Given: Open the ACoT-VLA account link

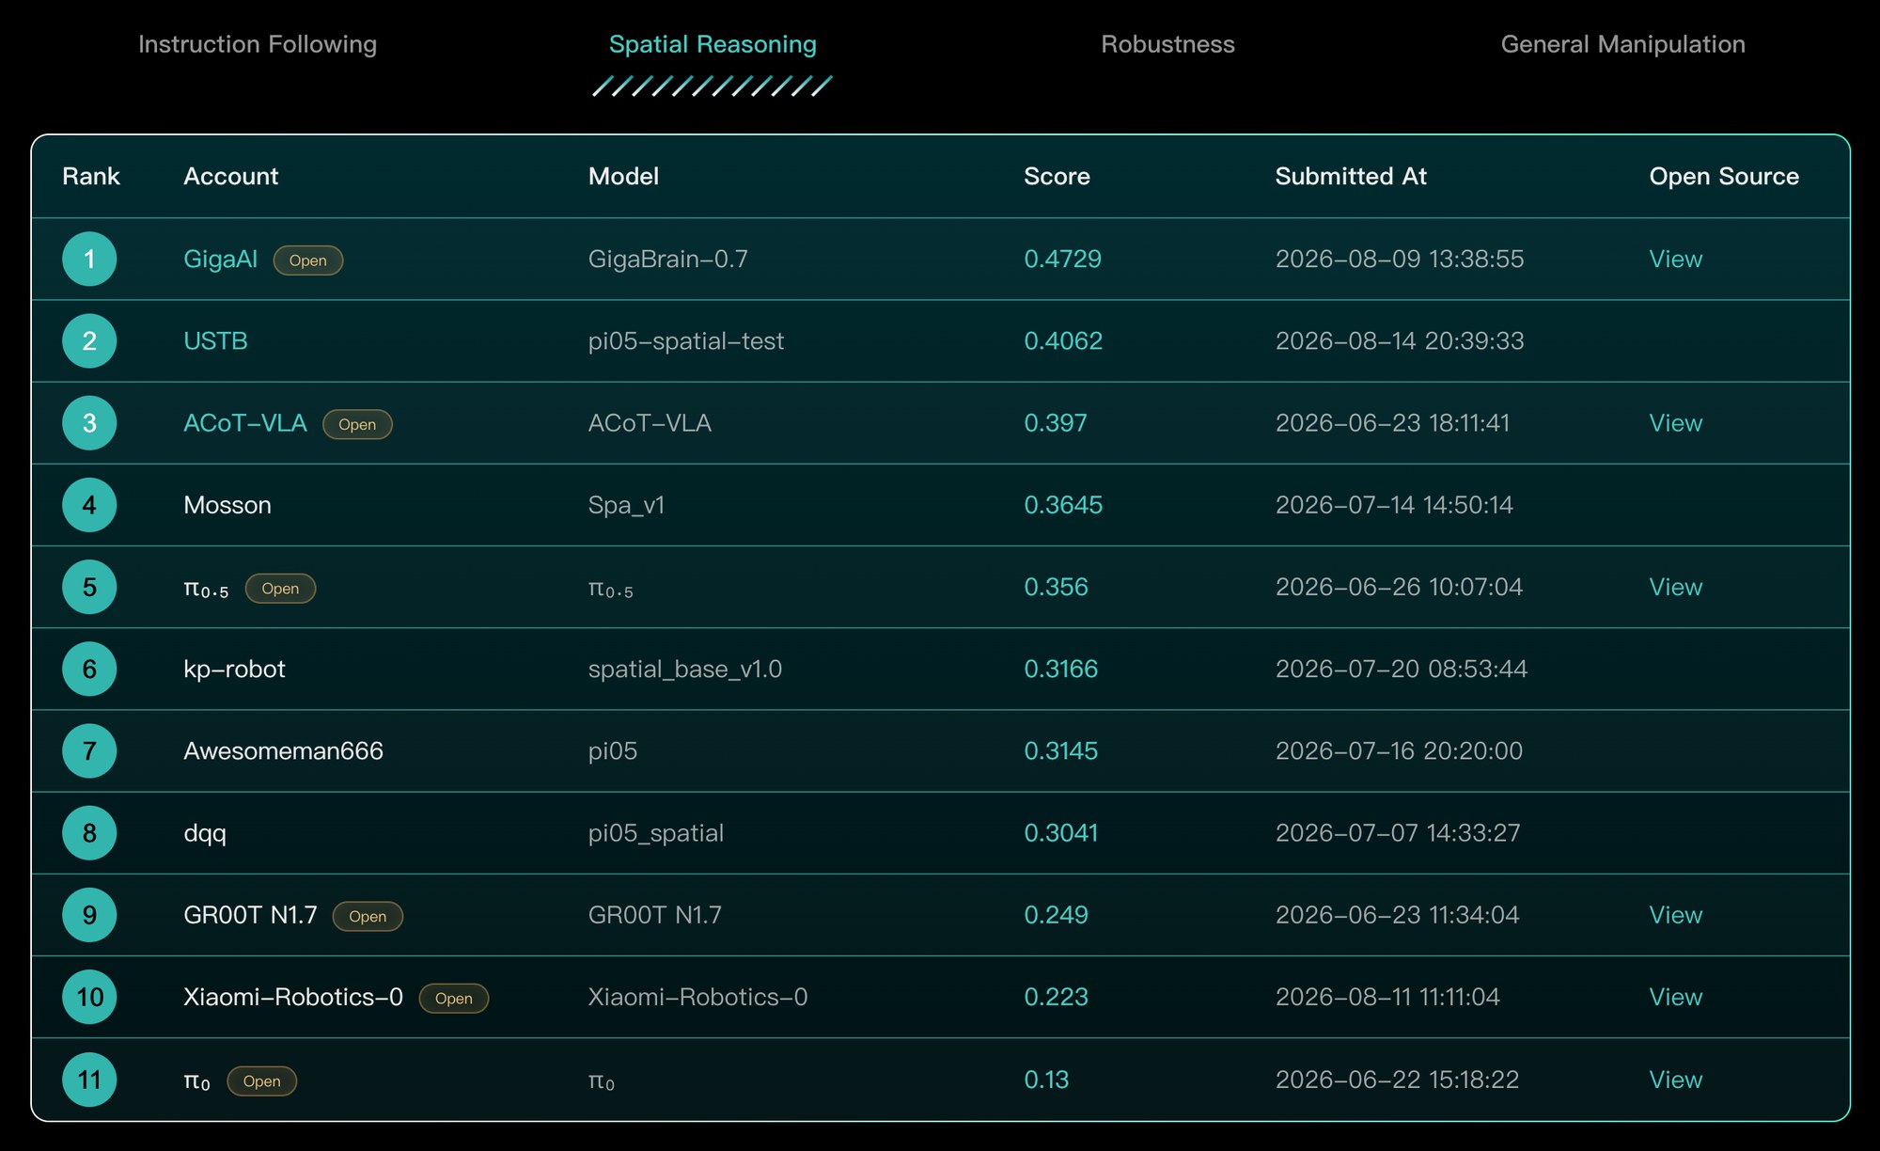Looking at the screenshot, I should (x=245, y=423).
